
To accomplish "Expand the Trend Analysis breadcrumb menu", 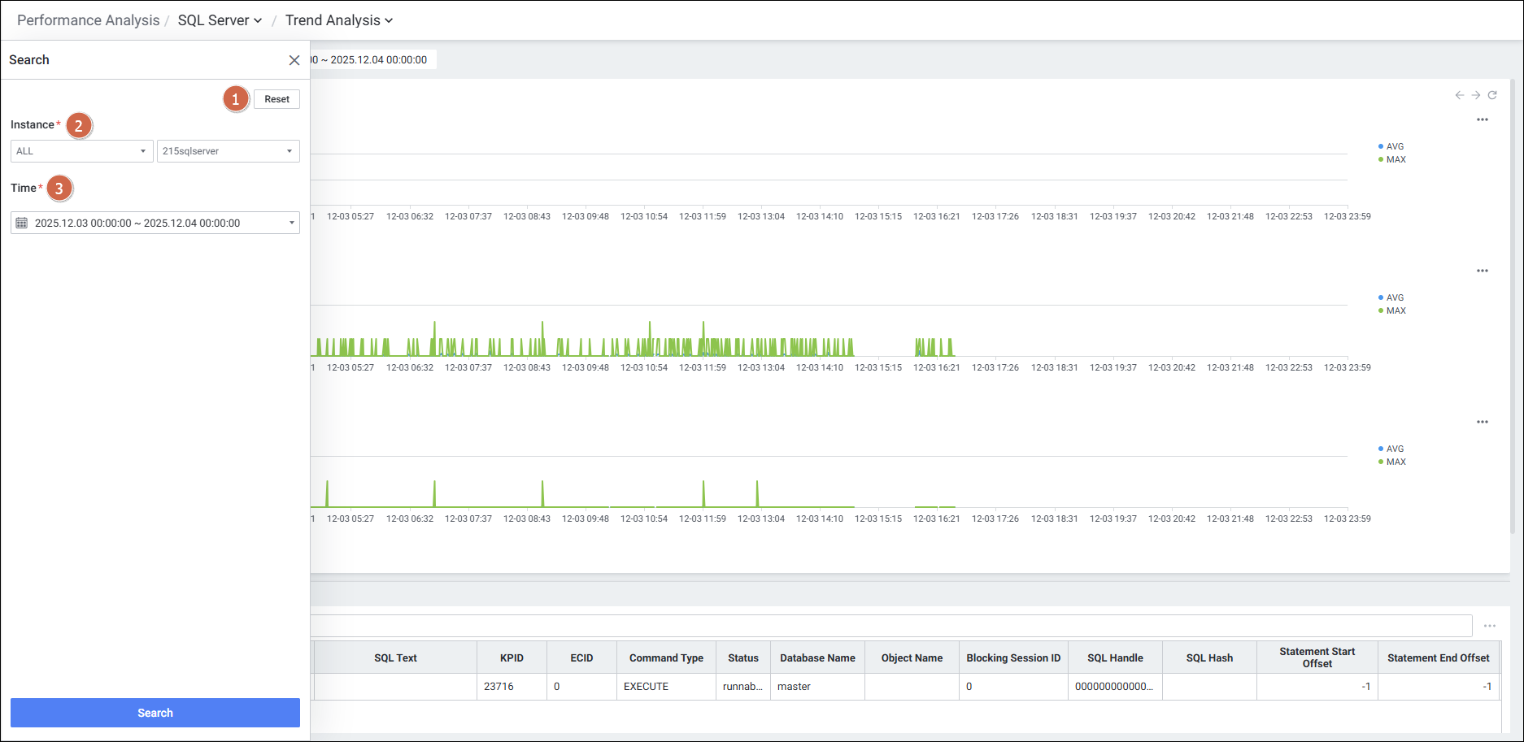I will point(338,20).
